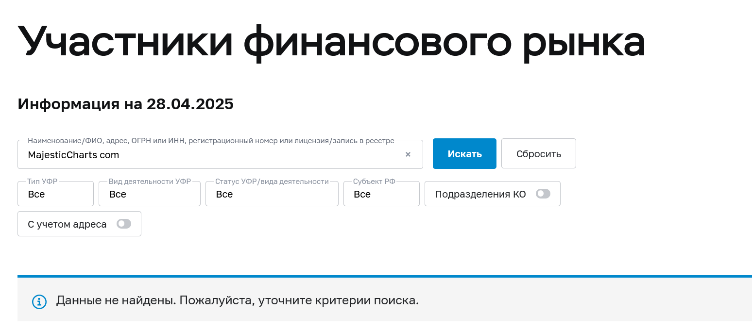The image size is (752, 331).
Task: Click the info icon next to the not-found message
Action: pyautogui.click(x=39, y=301)
